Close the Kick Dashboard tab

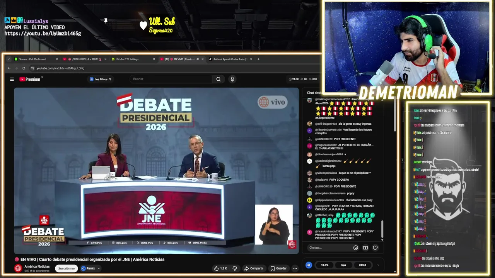pyautogui.click(x=56, y=59)
